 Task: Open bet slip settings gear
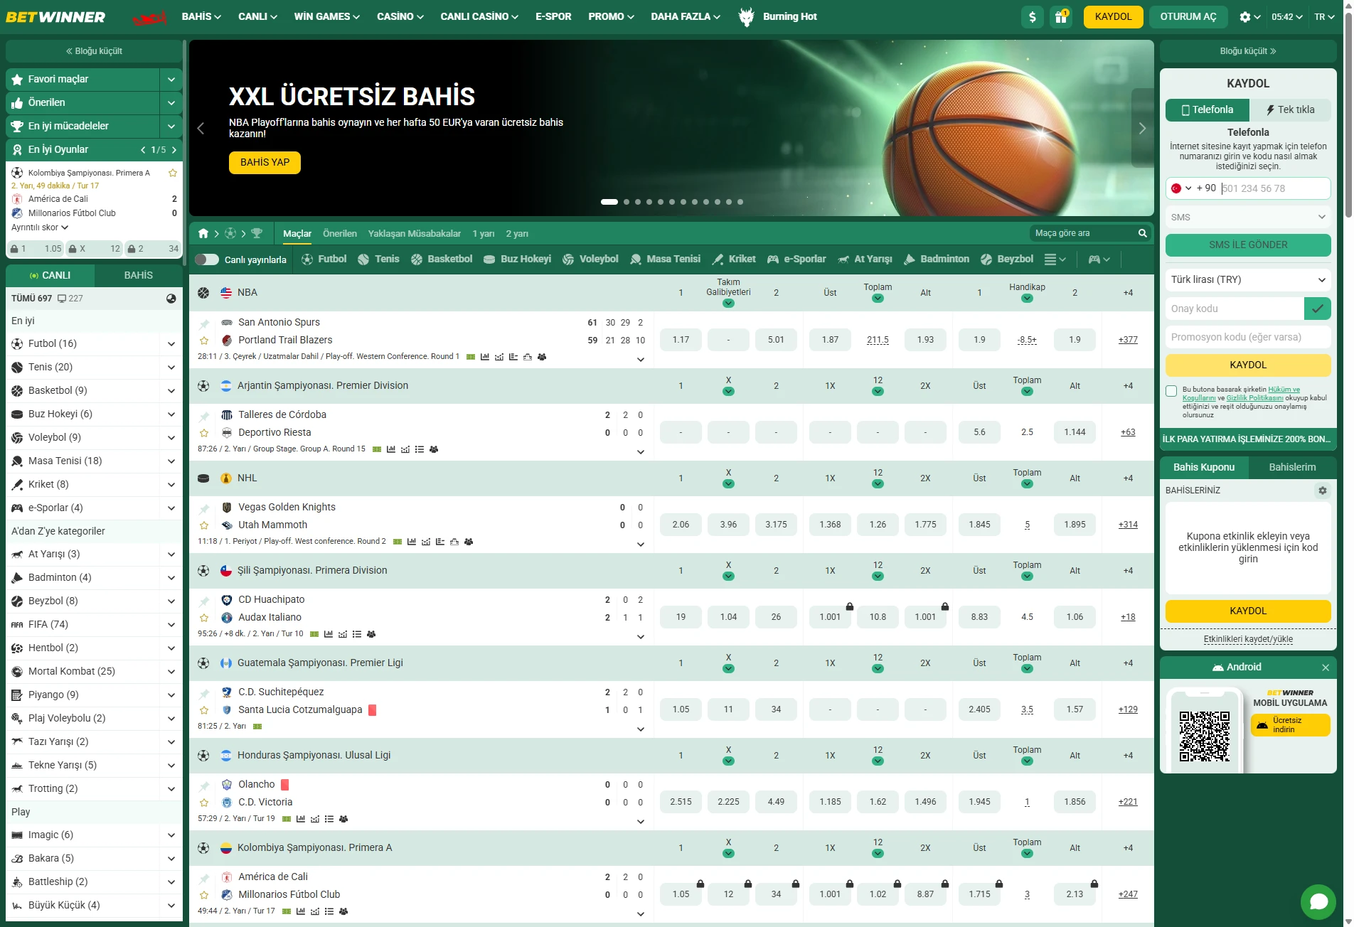tap(1322, 491)
